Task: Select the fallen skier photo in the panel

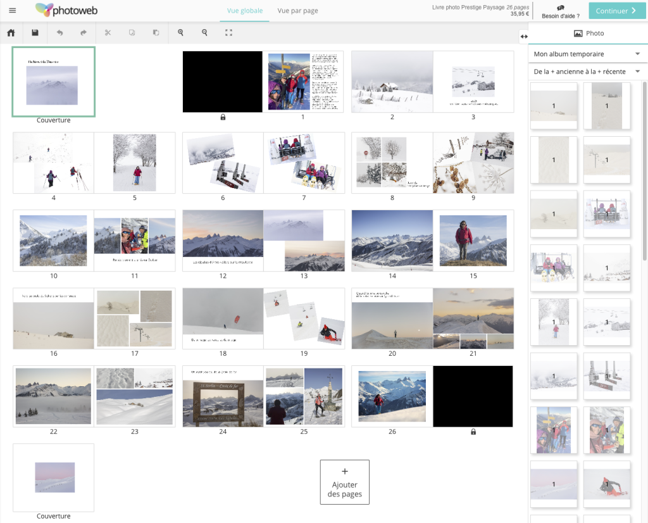Action: [x=607, y=484]
